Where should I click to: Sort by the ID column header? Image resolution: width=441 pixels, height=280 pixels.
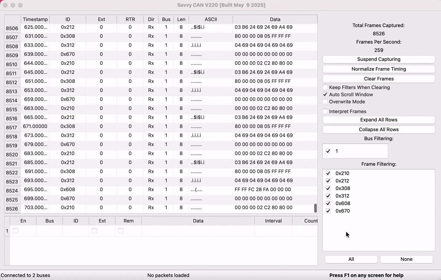point(68,19)
